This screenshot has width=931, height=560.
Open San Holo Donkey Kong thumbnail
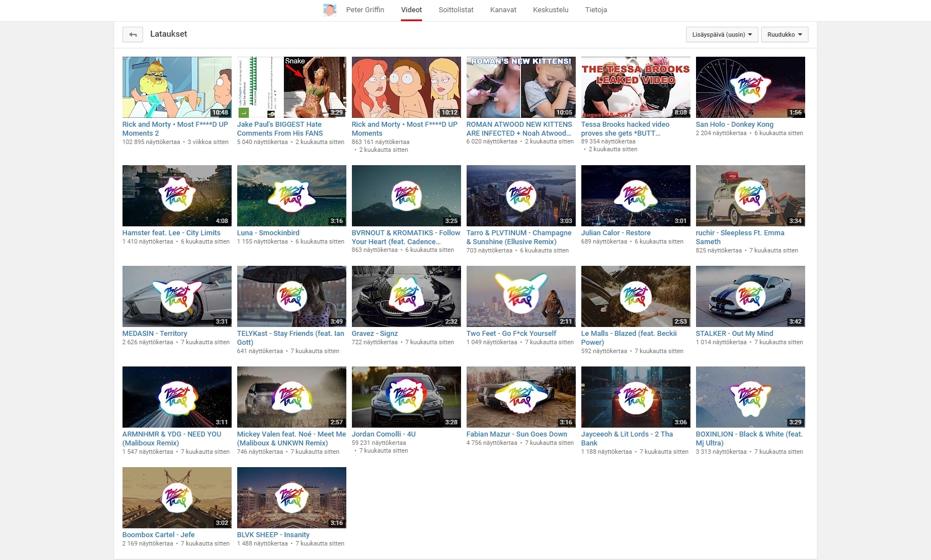click(x=751, y=87)
